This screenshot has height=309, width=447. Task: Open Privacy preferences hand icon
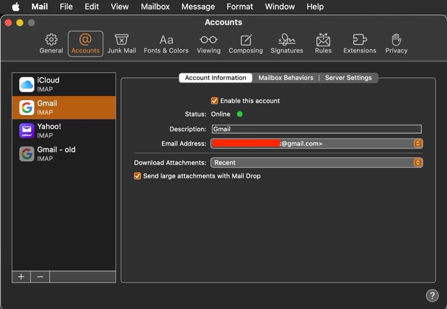click(396, 39)
